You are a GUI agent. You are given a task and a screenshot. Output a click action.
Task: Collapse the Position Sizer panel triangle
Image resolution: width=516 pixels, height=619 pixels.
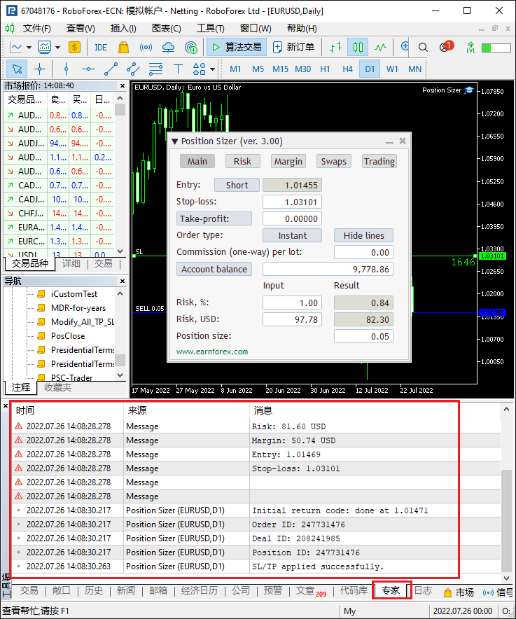174,141
